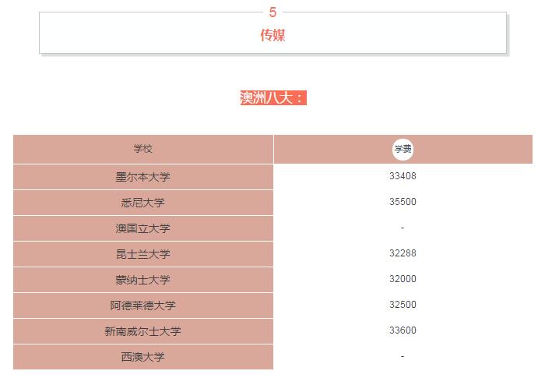Click the tuition value 32288
Screen dimensions: 545x378
(403, 253)
